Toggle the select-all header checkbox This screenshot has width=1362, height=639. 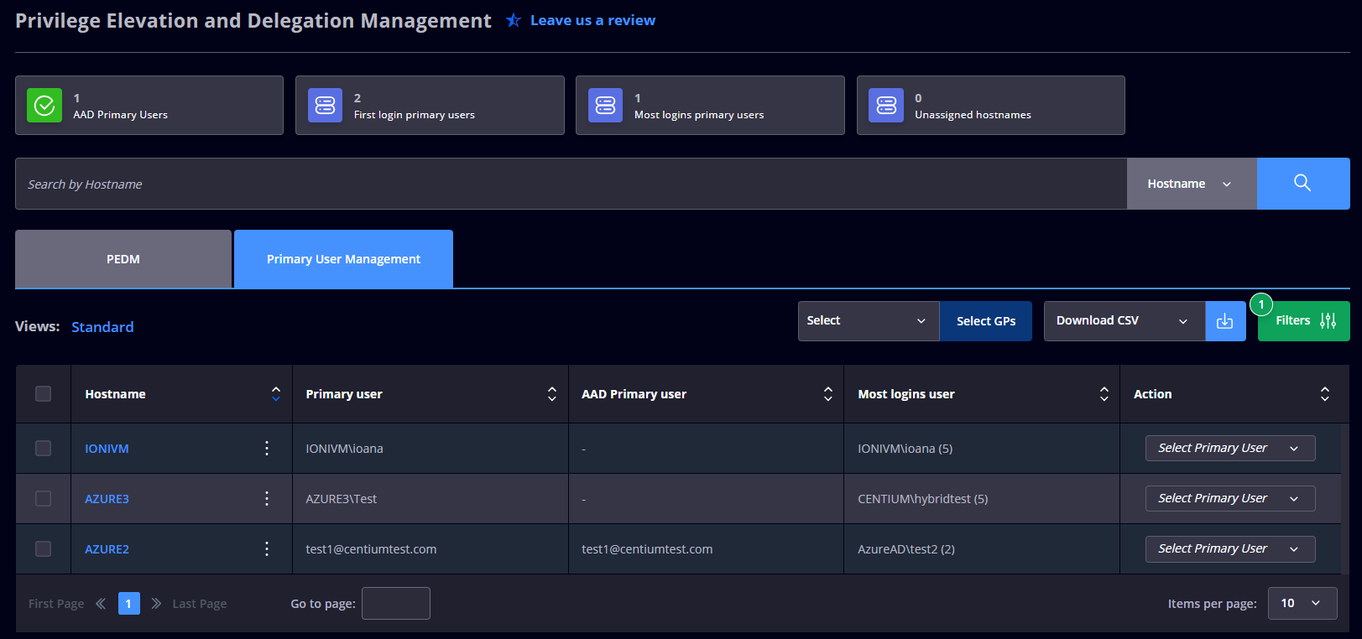tap(44, 394)
